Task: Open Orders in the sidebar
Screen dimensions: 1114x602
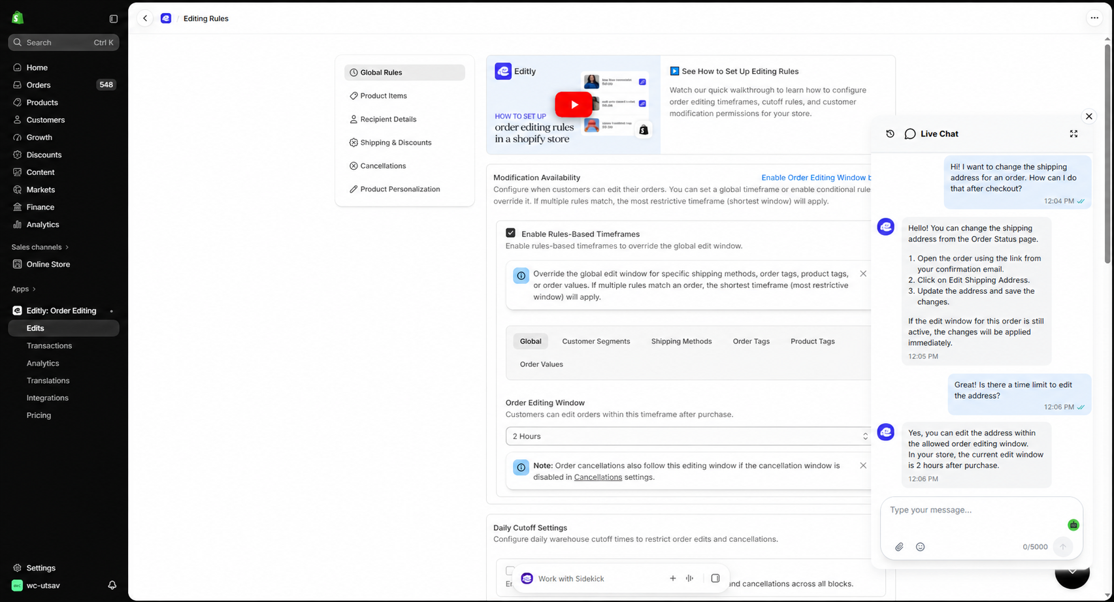Action: [x=63, y=85]
